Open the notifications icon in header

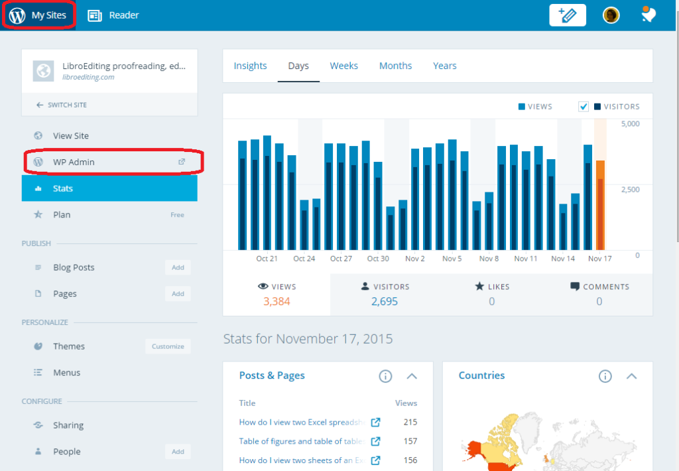click(x=648, y=15)
